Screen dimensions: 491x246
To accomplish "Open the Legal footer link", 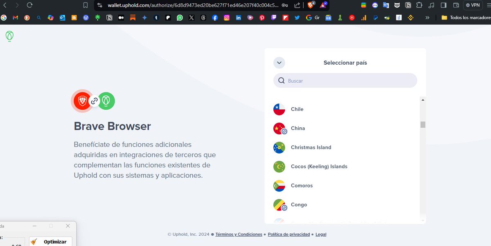I will pyautogui.click(x=321, y=235).
